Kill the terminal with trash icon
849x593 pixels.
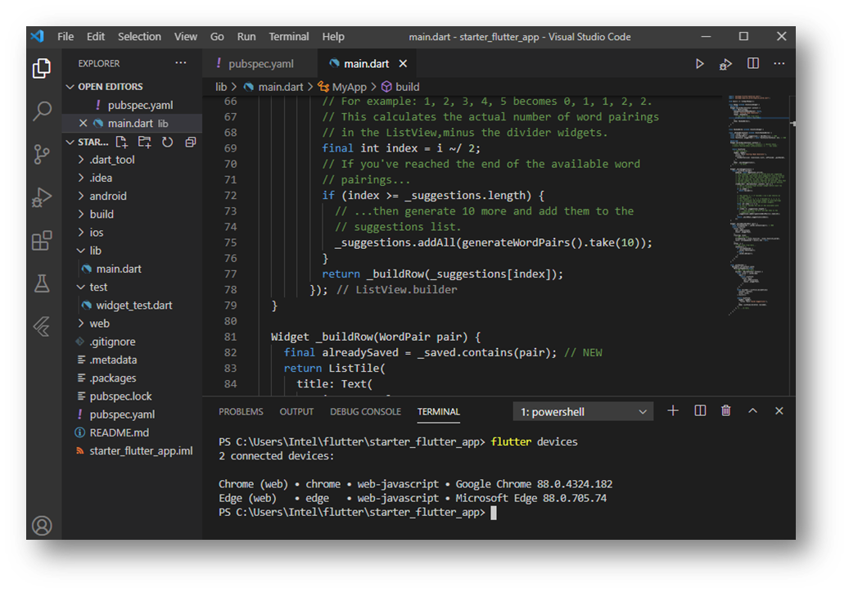tap(726, 410)
